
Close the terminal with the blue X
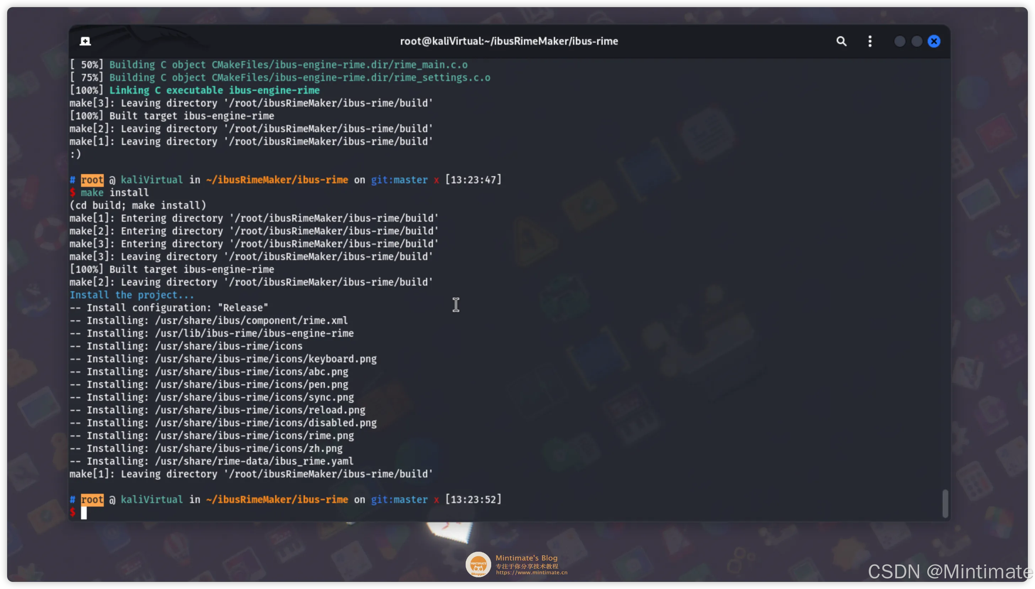pyautogui.click(x=934, y=41)
